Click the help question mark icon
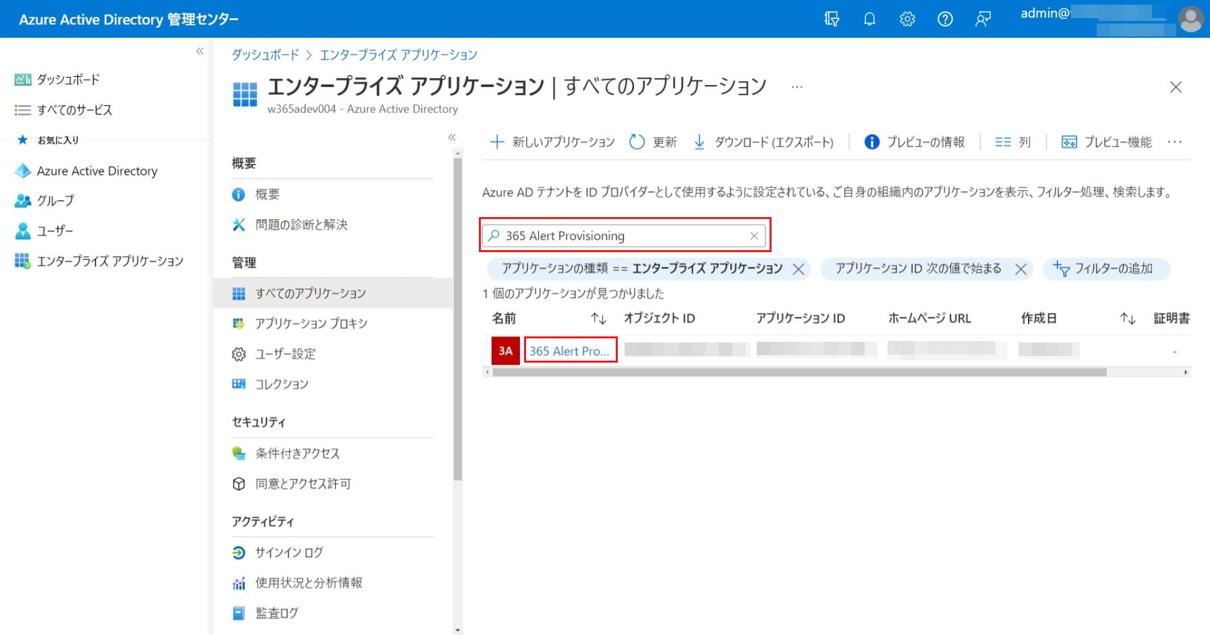 945,19
